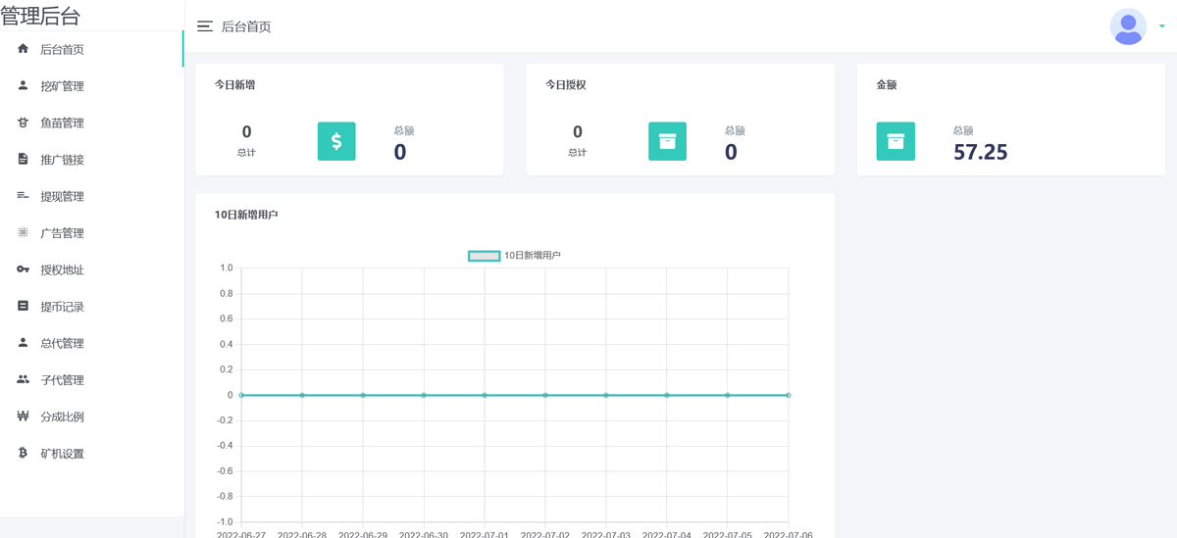
Task: Click the person icon beside 总代管理
Action: click(24, 343)
